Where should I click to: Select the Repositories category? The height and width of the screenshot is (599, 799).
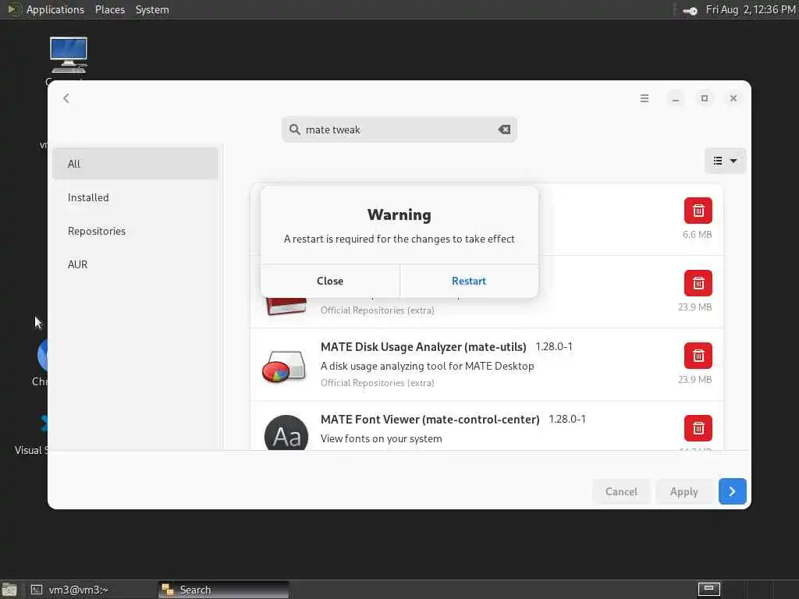click(x=135, y=231)
